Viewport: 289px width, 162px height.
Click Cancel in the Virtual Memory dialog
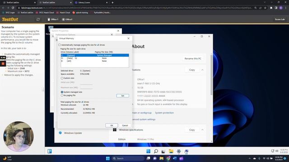click(x=125, y=125)
